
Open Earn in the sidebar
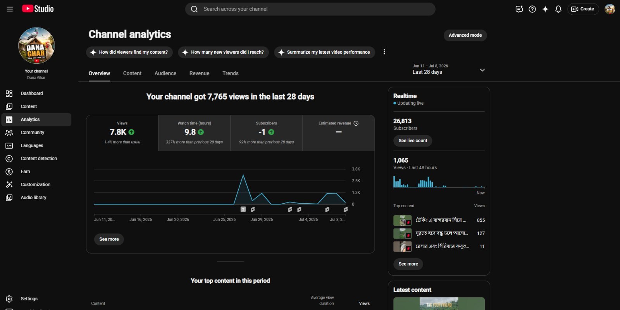tap(36, 172)
